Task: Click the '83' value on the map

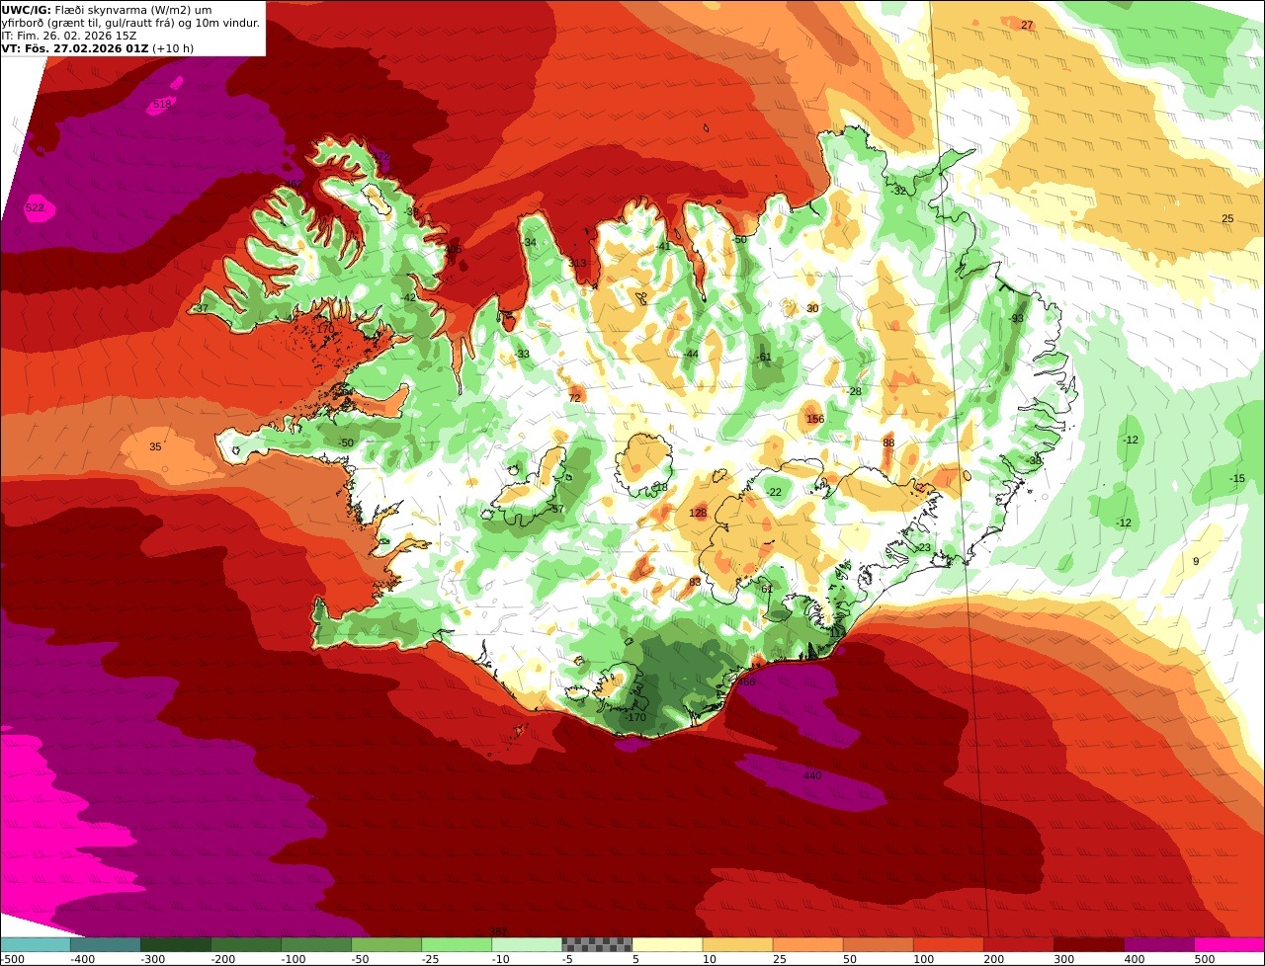Action: [x=695, y=582]
